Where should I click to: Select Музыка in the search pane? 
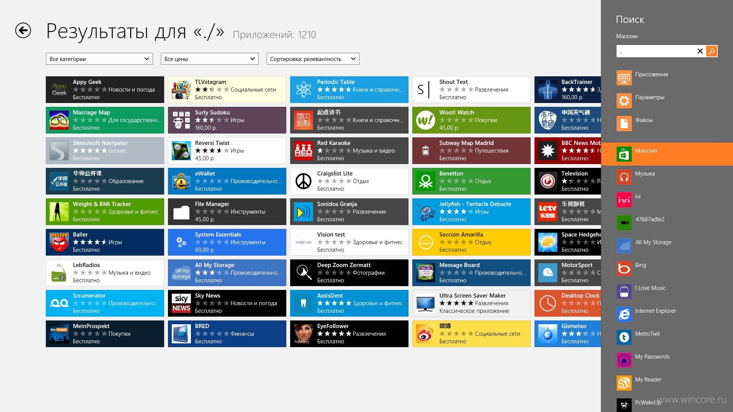(x=667, y=177)
